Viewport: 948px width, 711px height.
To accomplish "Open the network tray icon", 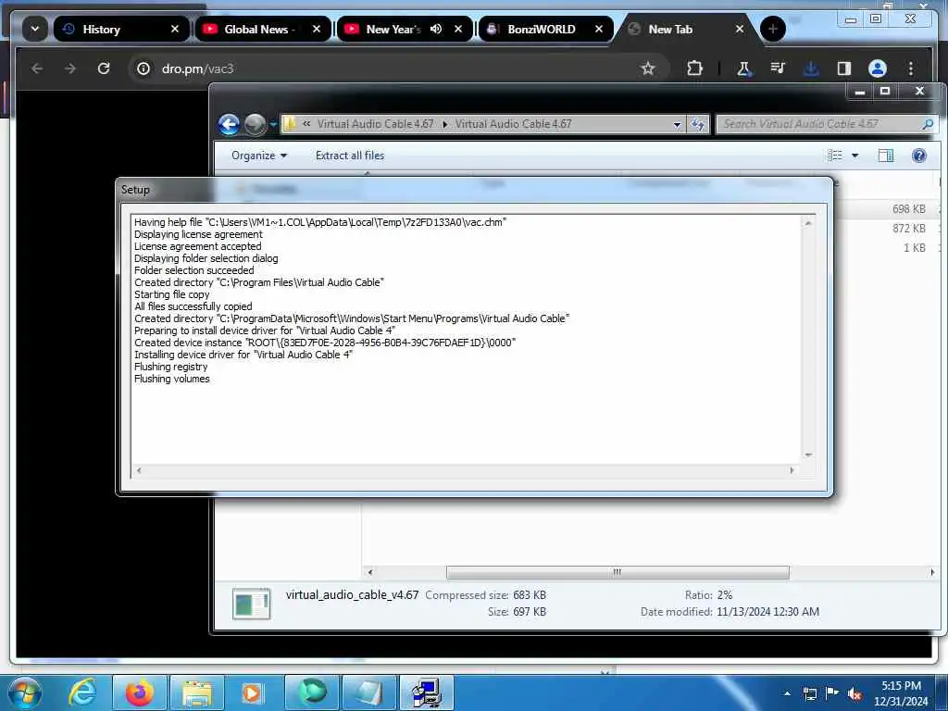I will [809, 693].
